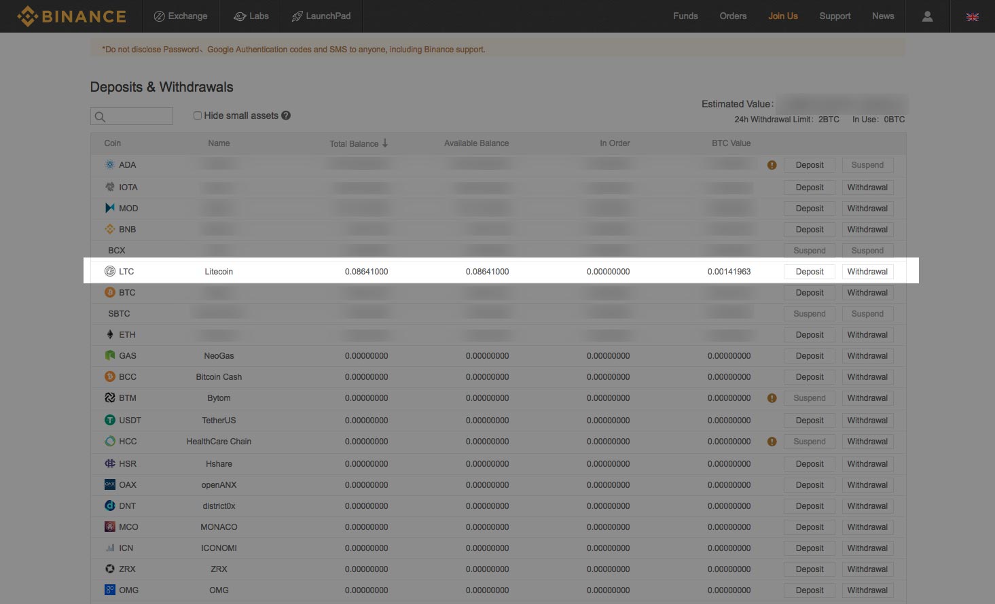Click the OAX coin icon

110,484
